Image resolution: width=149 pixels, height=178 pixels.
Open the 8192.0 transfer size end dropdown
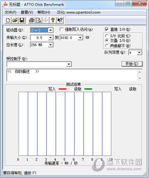tap(80, 38)
